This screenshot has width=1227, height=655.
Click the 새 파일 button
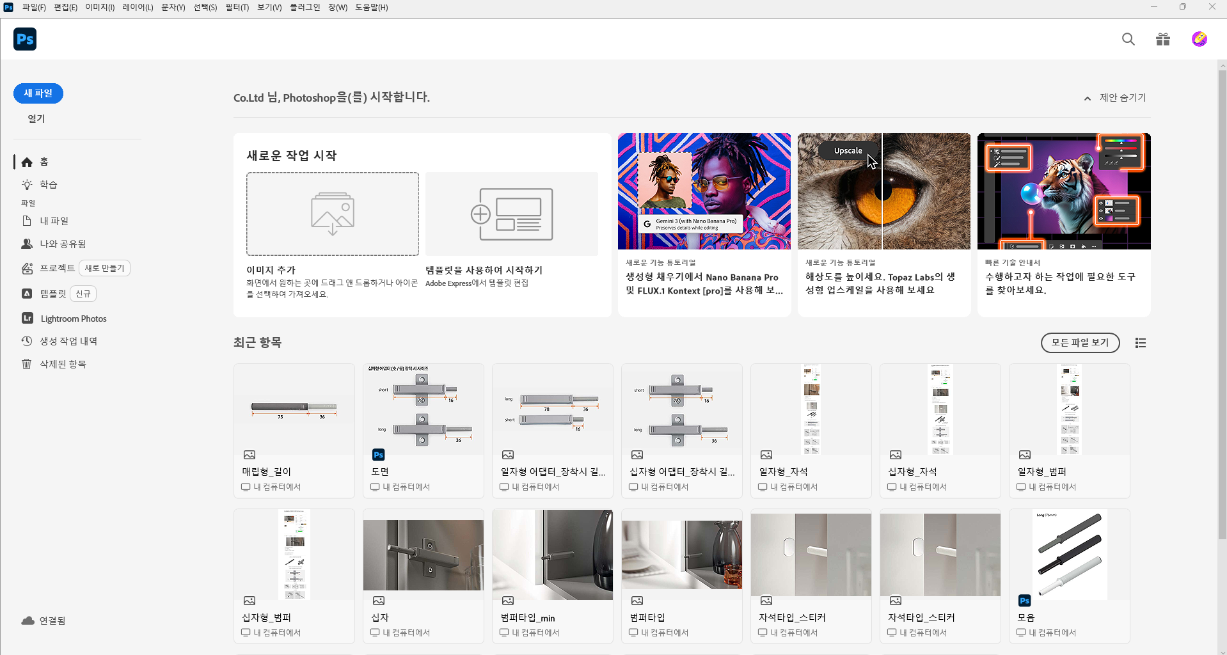click(x=38, y=93)
